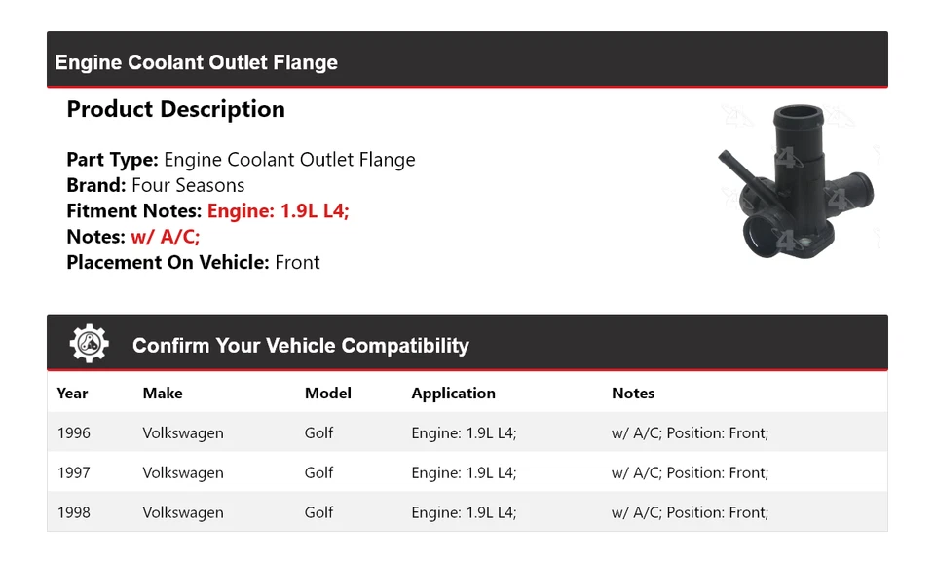Click the red Engine: 1.9L L4; fitment note
Image resolution: width=935 pixels, height=563 pixels.
pyautogui.click(x=279, y=210)
